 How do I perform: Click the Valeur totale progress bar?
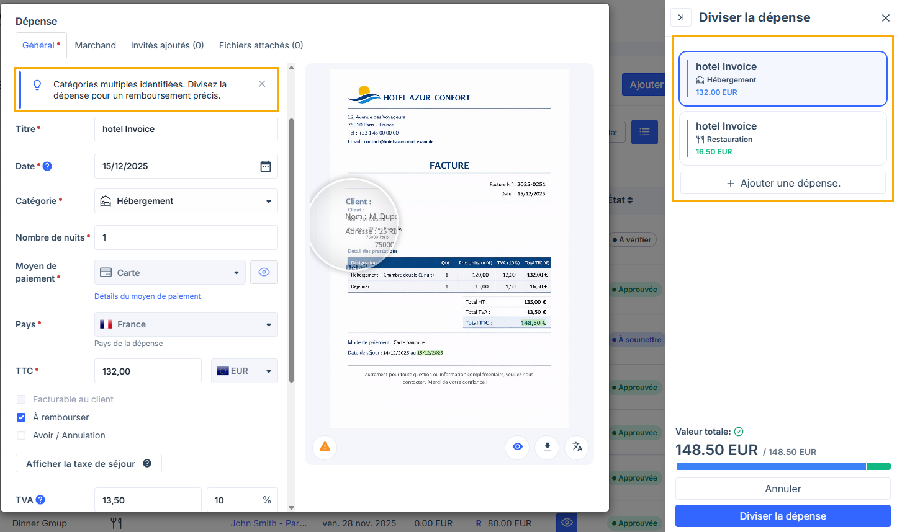(x=782, y=466)
